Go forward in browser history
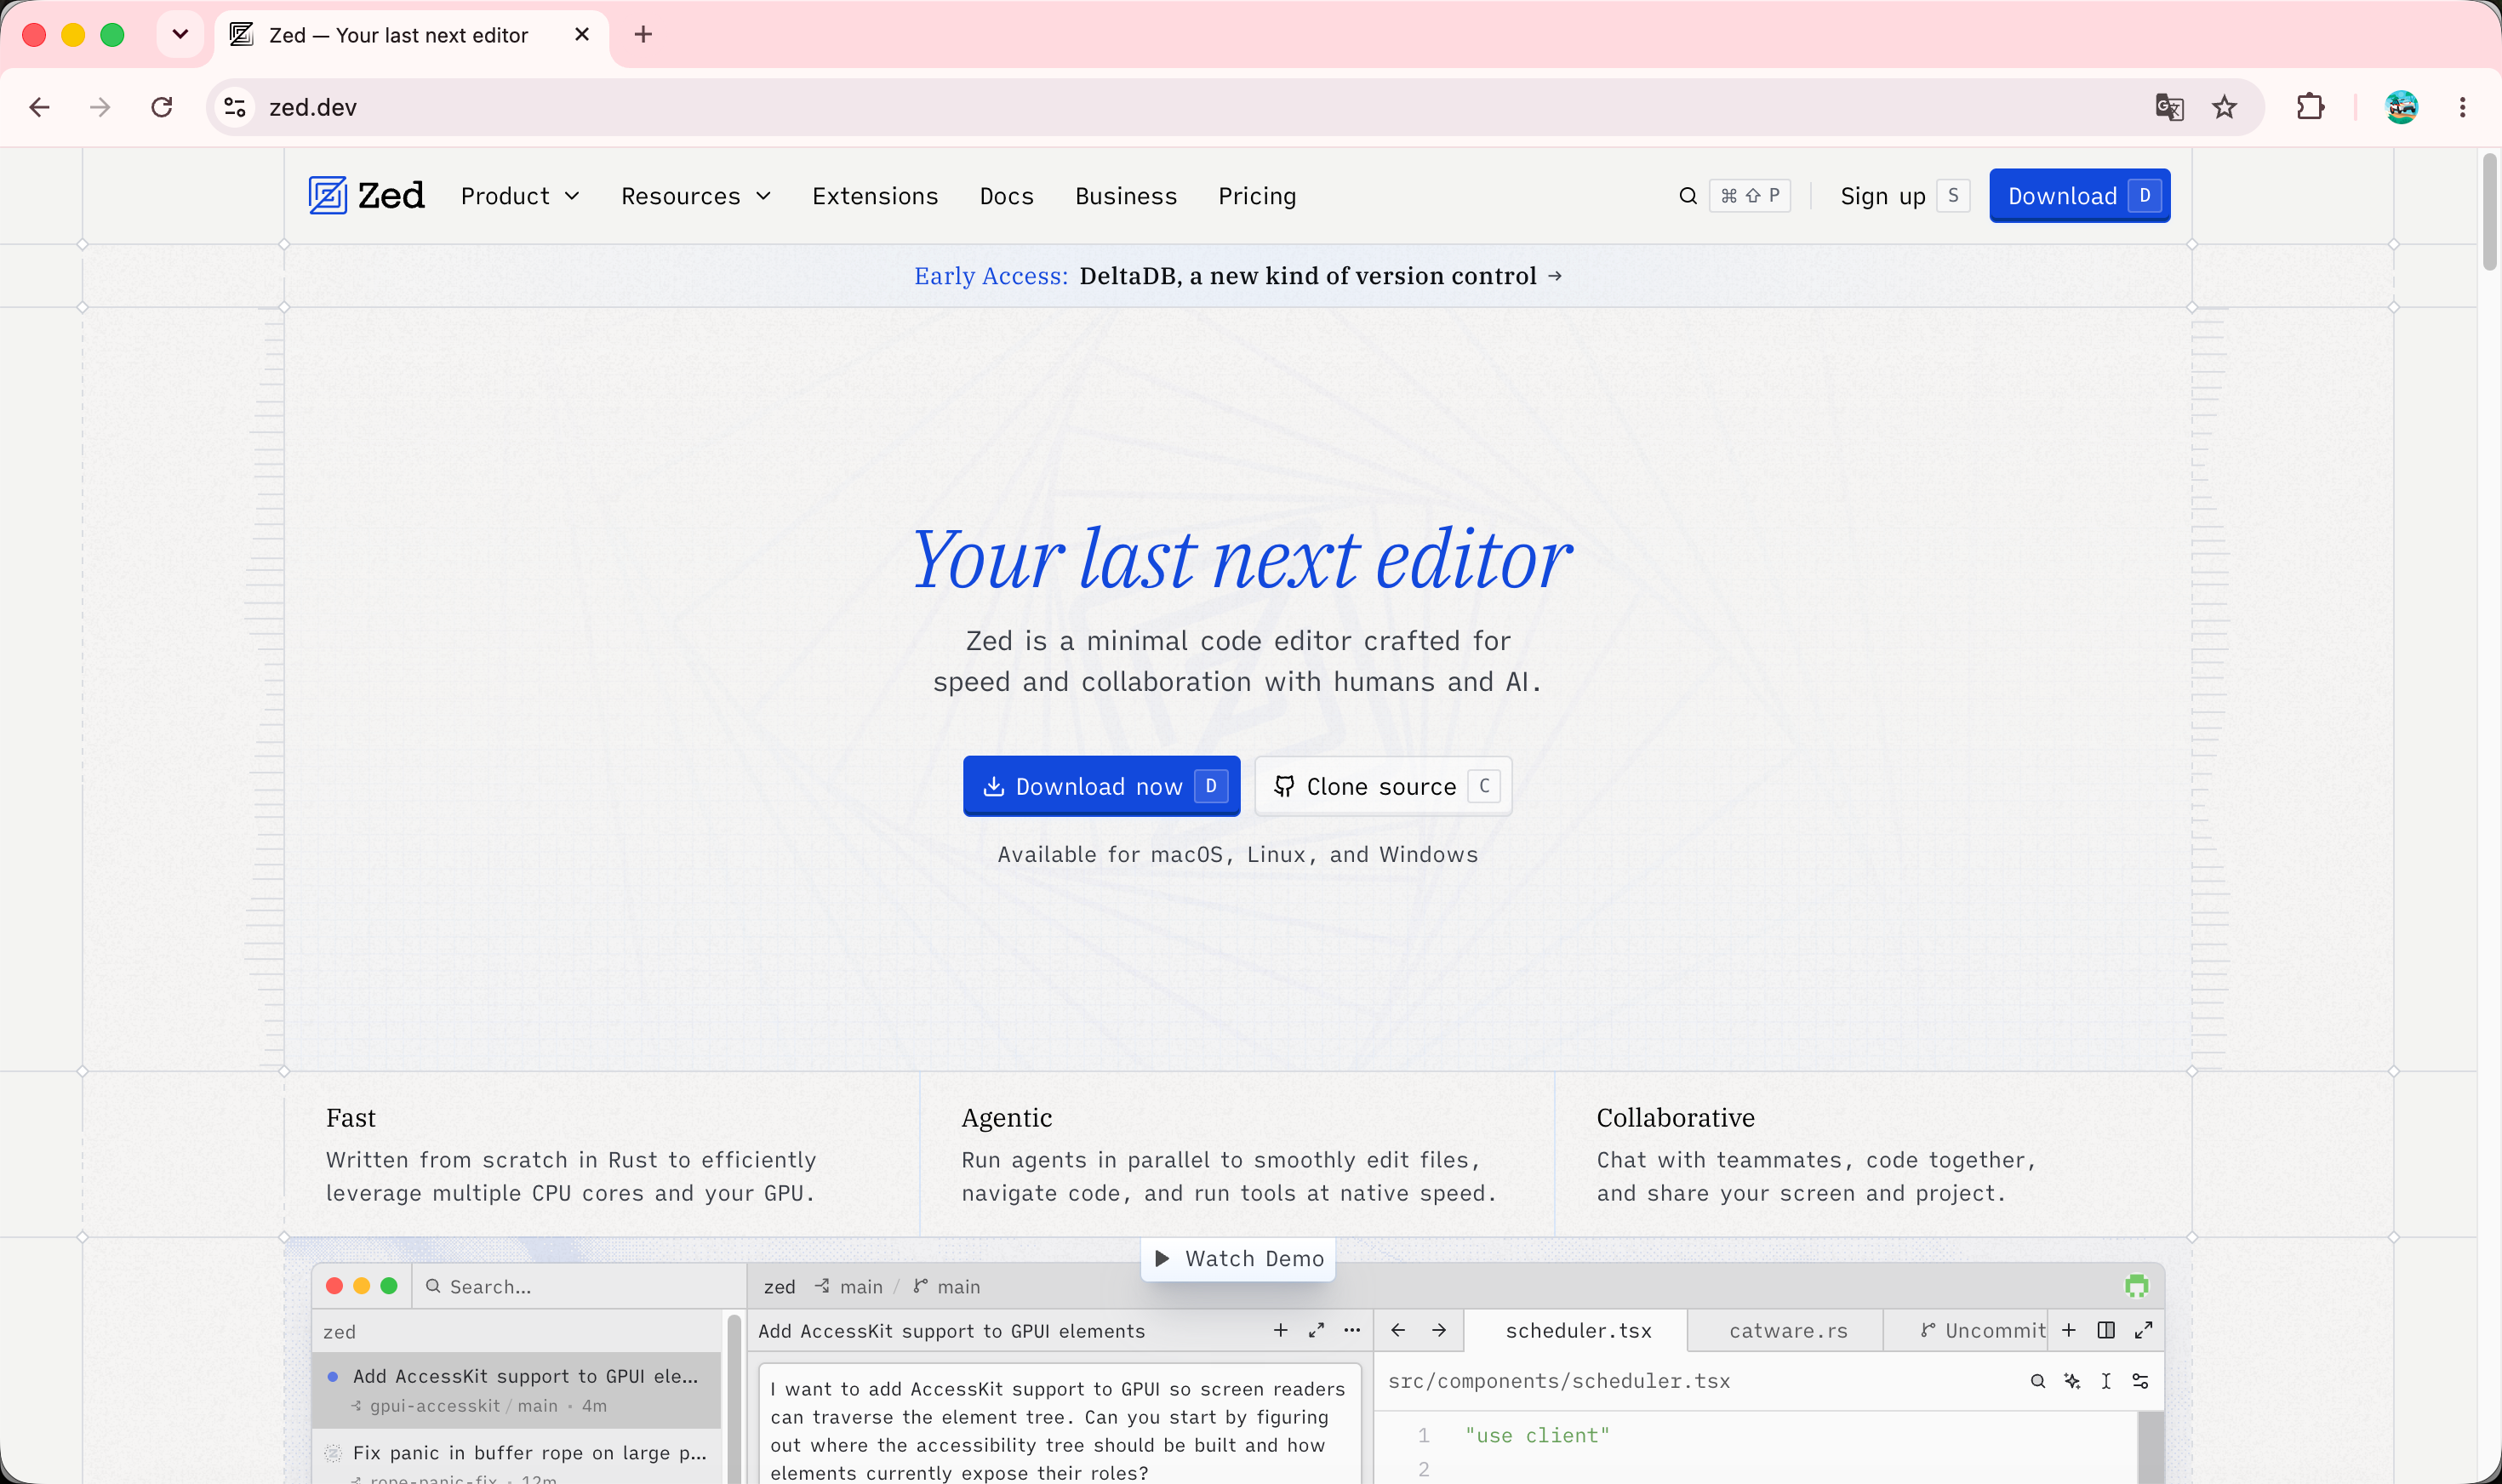The image size is (2502, 1484). 100,107
